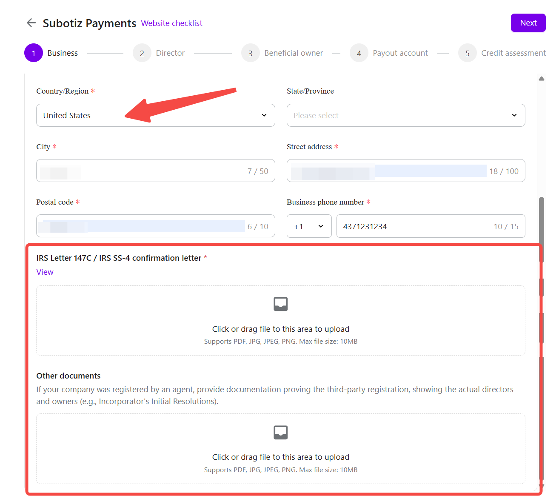559x504 pixels.
Task: Click the inbox upload icon for IRS letter
Action: coord(280,304)
